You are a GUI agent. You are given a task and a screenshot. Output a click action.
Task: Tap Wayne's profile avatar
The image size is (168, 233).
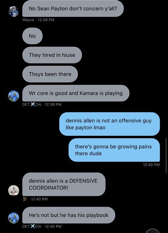point(13,11)
